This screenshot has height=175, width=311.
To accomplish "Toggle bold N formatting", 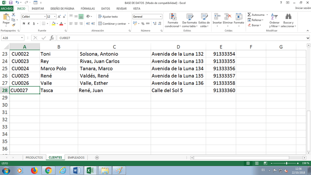I will (24, 23).
